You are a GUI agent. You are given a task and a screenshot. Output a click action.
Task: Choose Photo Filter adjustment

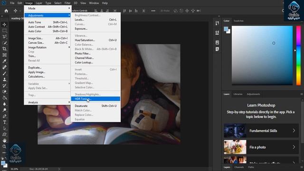[95, 54]
